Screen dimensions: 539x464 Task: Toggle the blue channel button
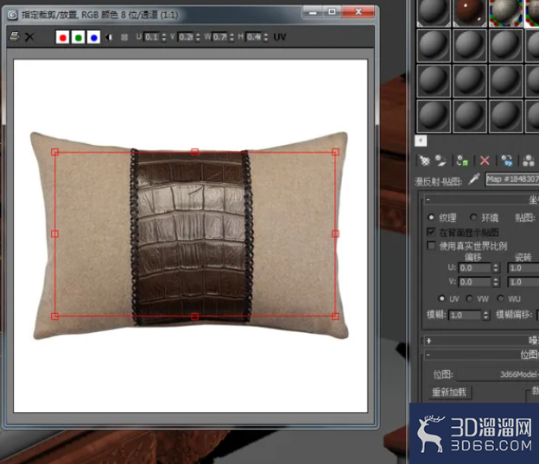pos(94,37)
